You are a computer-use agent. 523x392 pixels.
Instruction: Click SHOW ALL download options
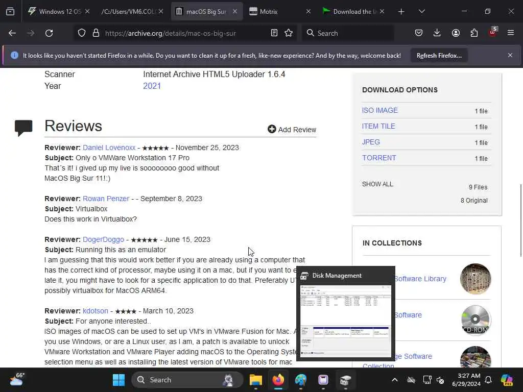(x=377, y=184)
